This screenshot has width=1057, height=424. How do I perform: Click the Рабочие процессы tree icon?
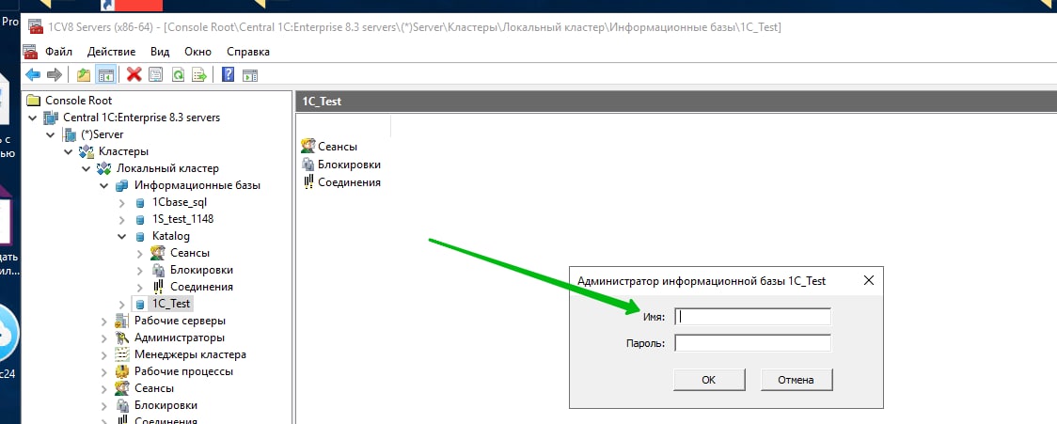(x=122, y=370)
